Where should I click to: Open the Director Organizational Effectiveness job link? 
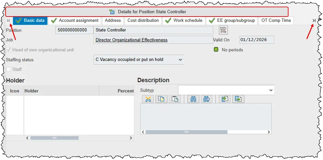[x=131, y=40]
